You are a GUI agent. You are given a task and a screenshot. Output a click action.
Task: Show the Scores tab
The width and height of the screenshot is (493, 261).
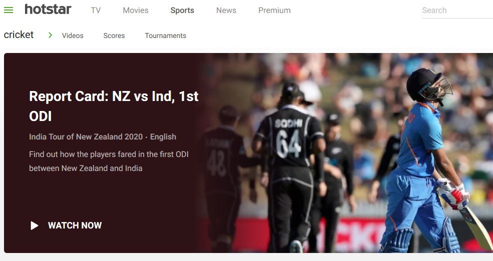point(114,35)
